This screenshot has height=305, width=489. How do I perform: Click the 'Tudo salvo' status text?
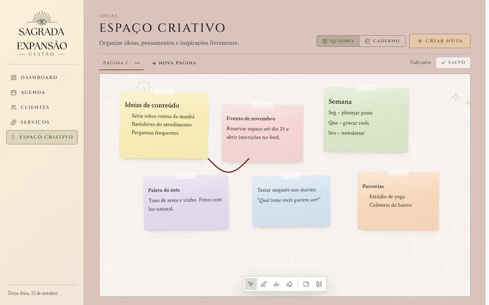click(420, 63)
